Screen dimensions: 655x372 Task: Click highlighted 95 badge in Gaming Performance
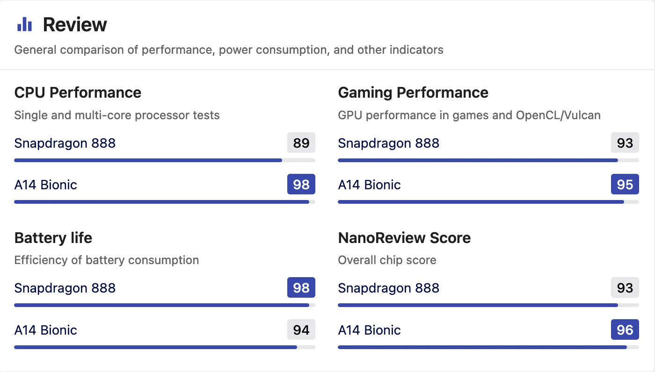(625, 184)
